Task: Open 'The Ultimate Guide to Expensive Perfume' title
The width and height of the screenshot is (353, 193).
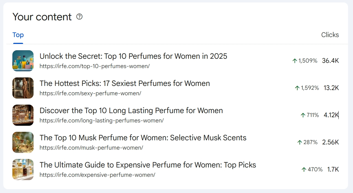Action: 148,165
